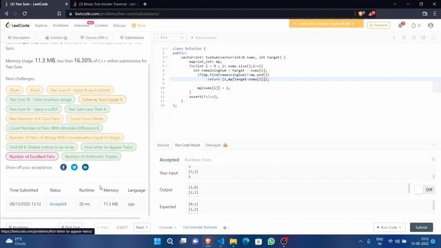Click the hiring banner Apply NOW
The width and height of the screenshot is (441, 248).
coord(326,23)
